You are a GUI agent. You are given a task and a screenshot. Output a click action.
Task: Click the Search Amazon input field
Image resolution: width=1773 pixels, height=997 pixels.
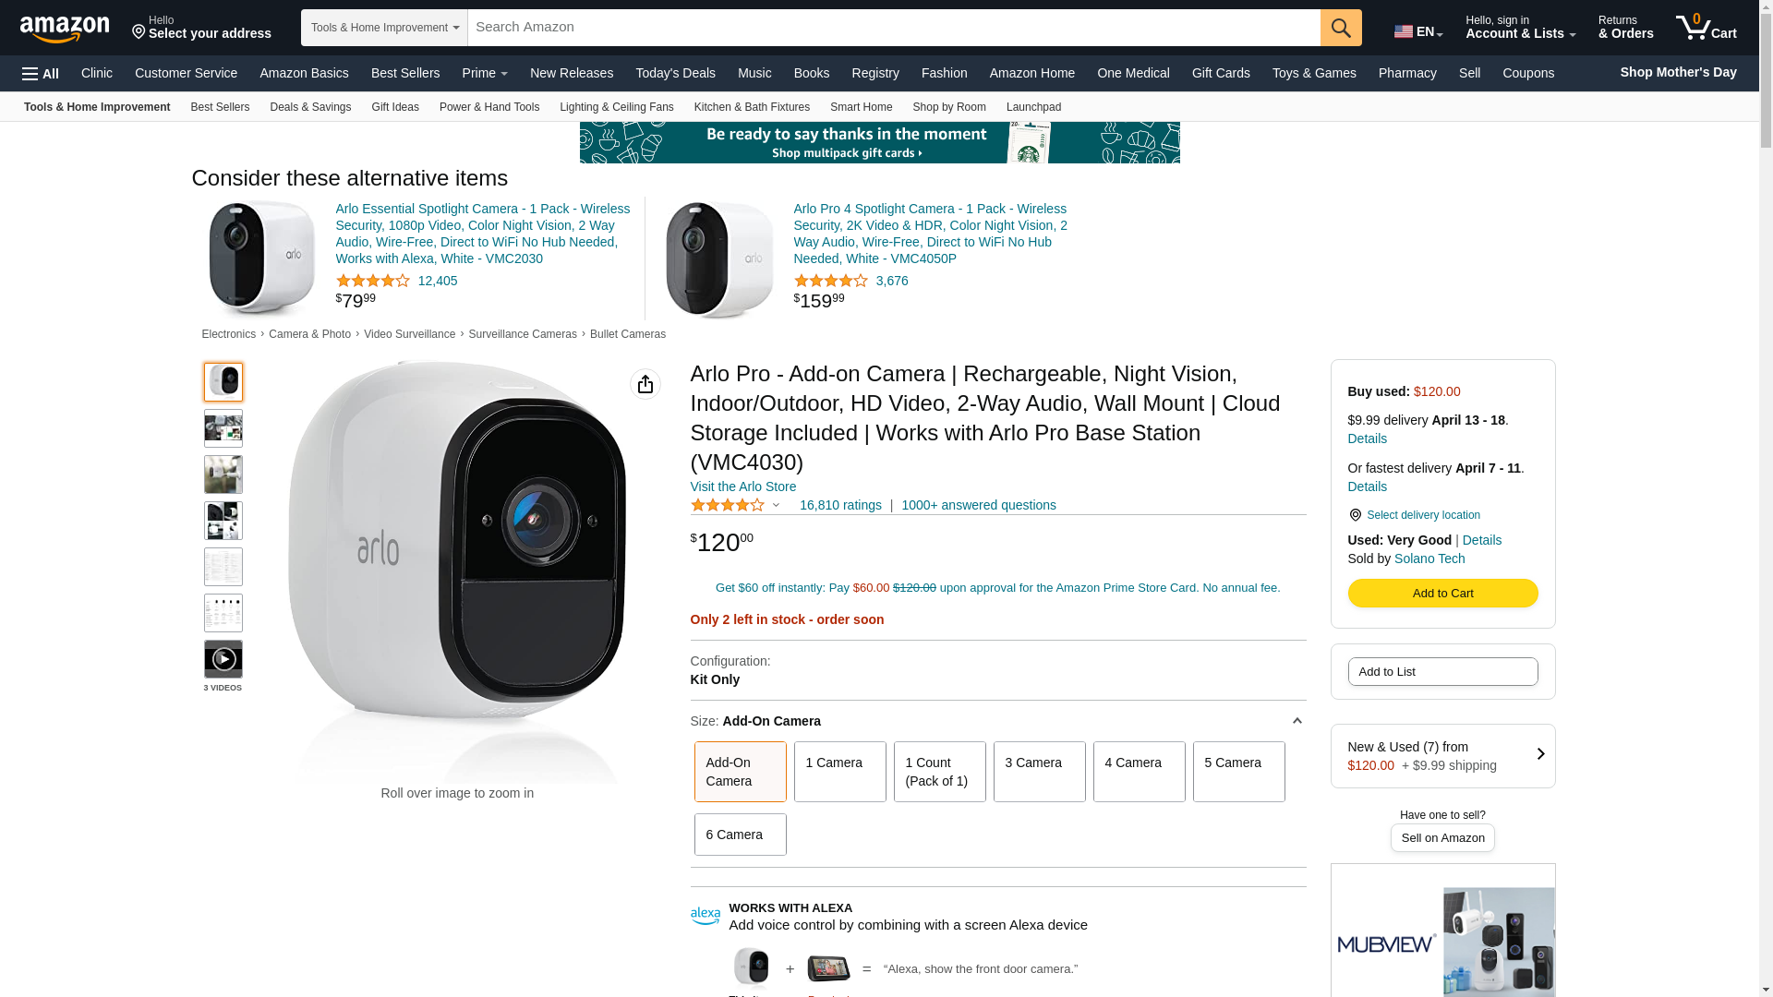tap(893, 28)
